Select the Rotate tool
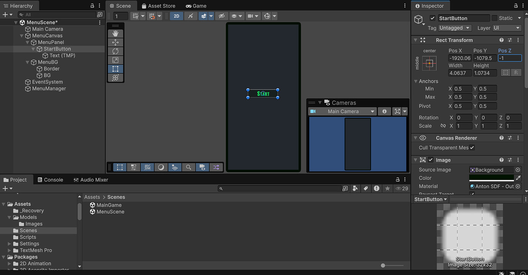 coord(116,51)
